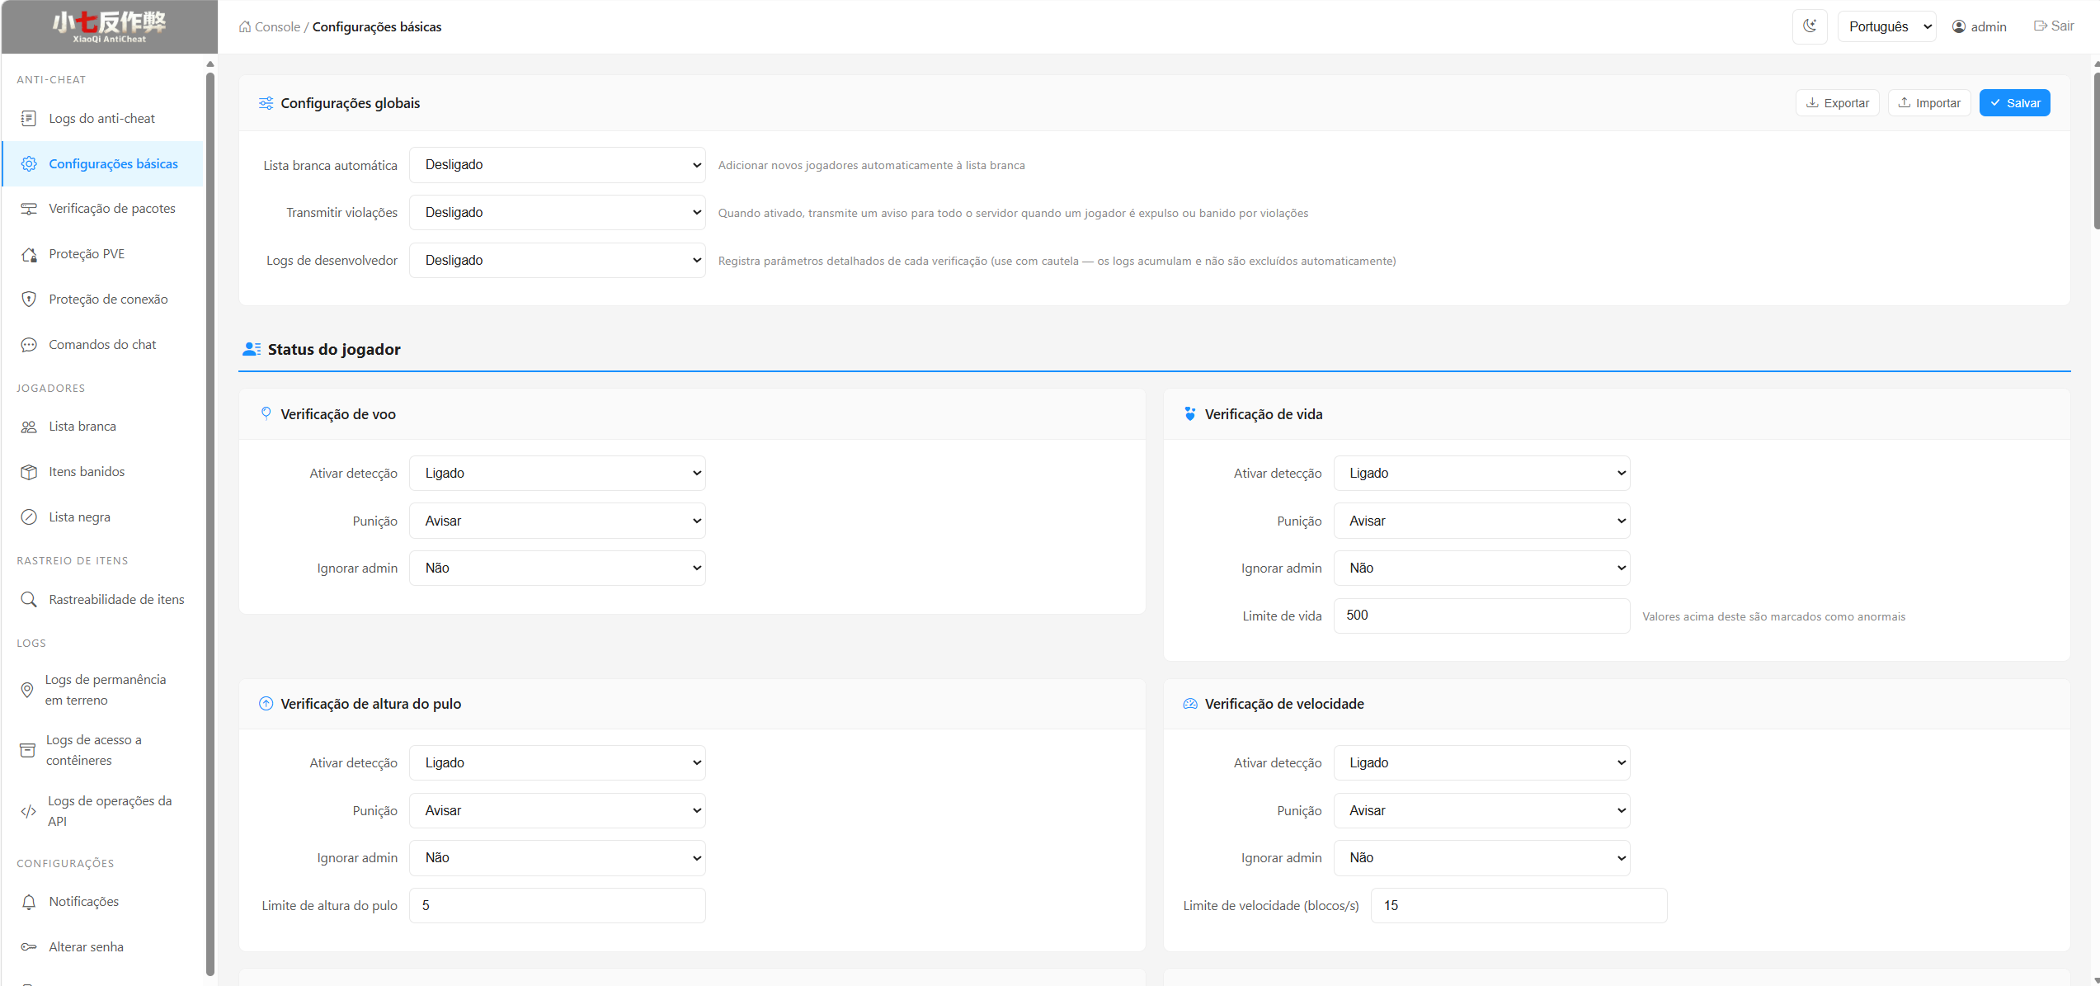Switch Ativar detecção for Verificação de velocidade
This screenshot has width=2100, height=986.
click(1481, 763)
